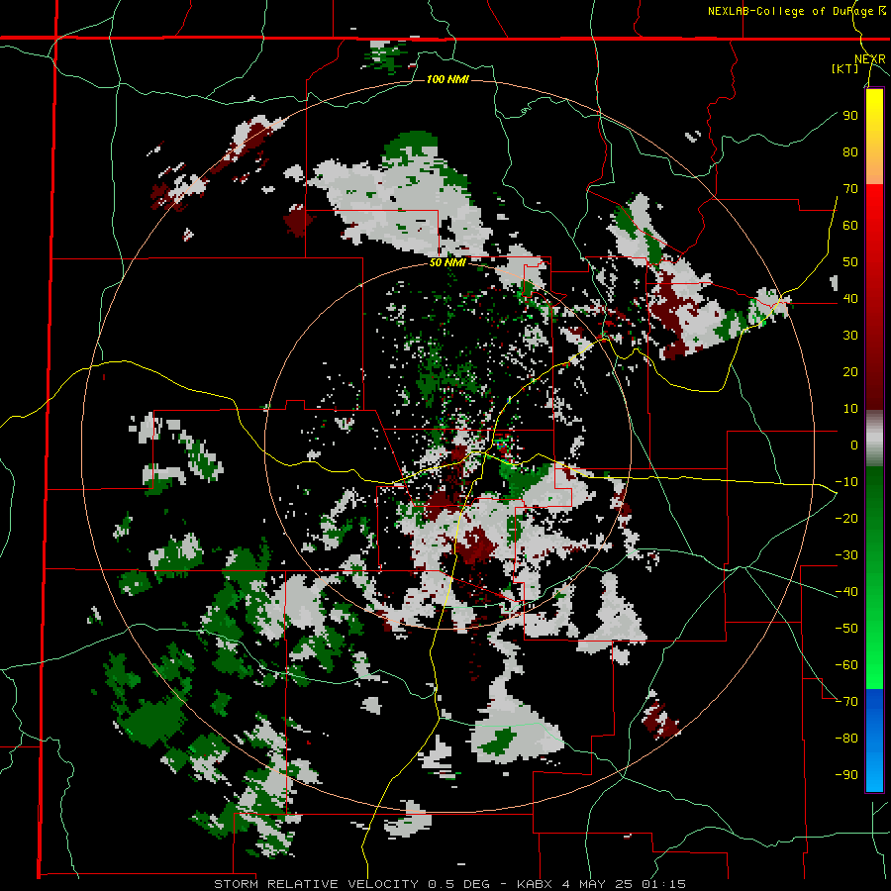The image size is (891, 891).
Task: Click the 60 knots scale value
Action: point(850,225)
